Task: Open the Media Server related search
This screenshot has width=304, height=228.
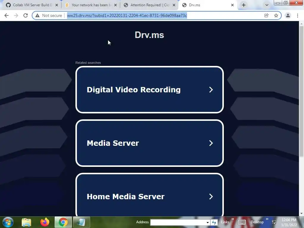Action: pos(150,143)
